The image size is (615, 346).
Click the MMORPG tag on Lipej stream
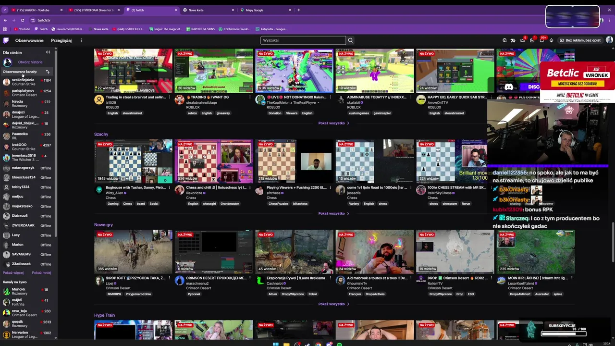[x=114, y=294]
